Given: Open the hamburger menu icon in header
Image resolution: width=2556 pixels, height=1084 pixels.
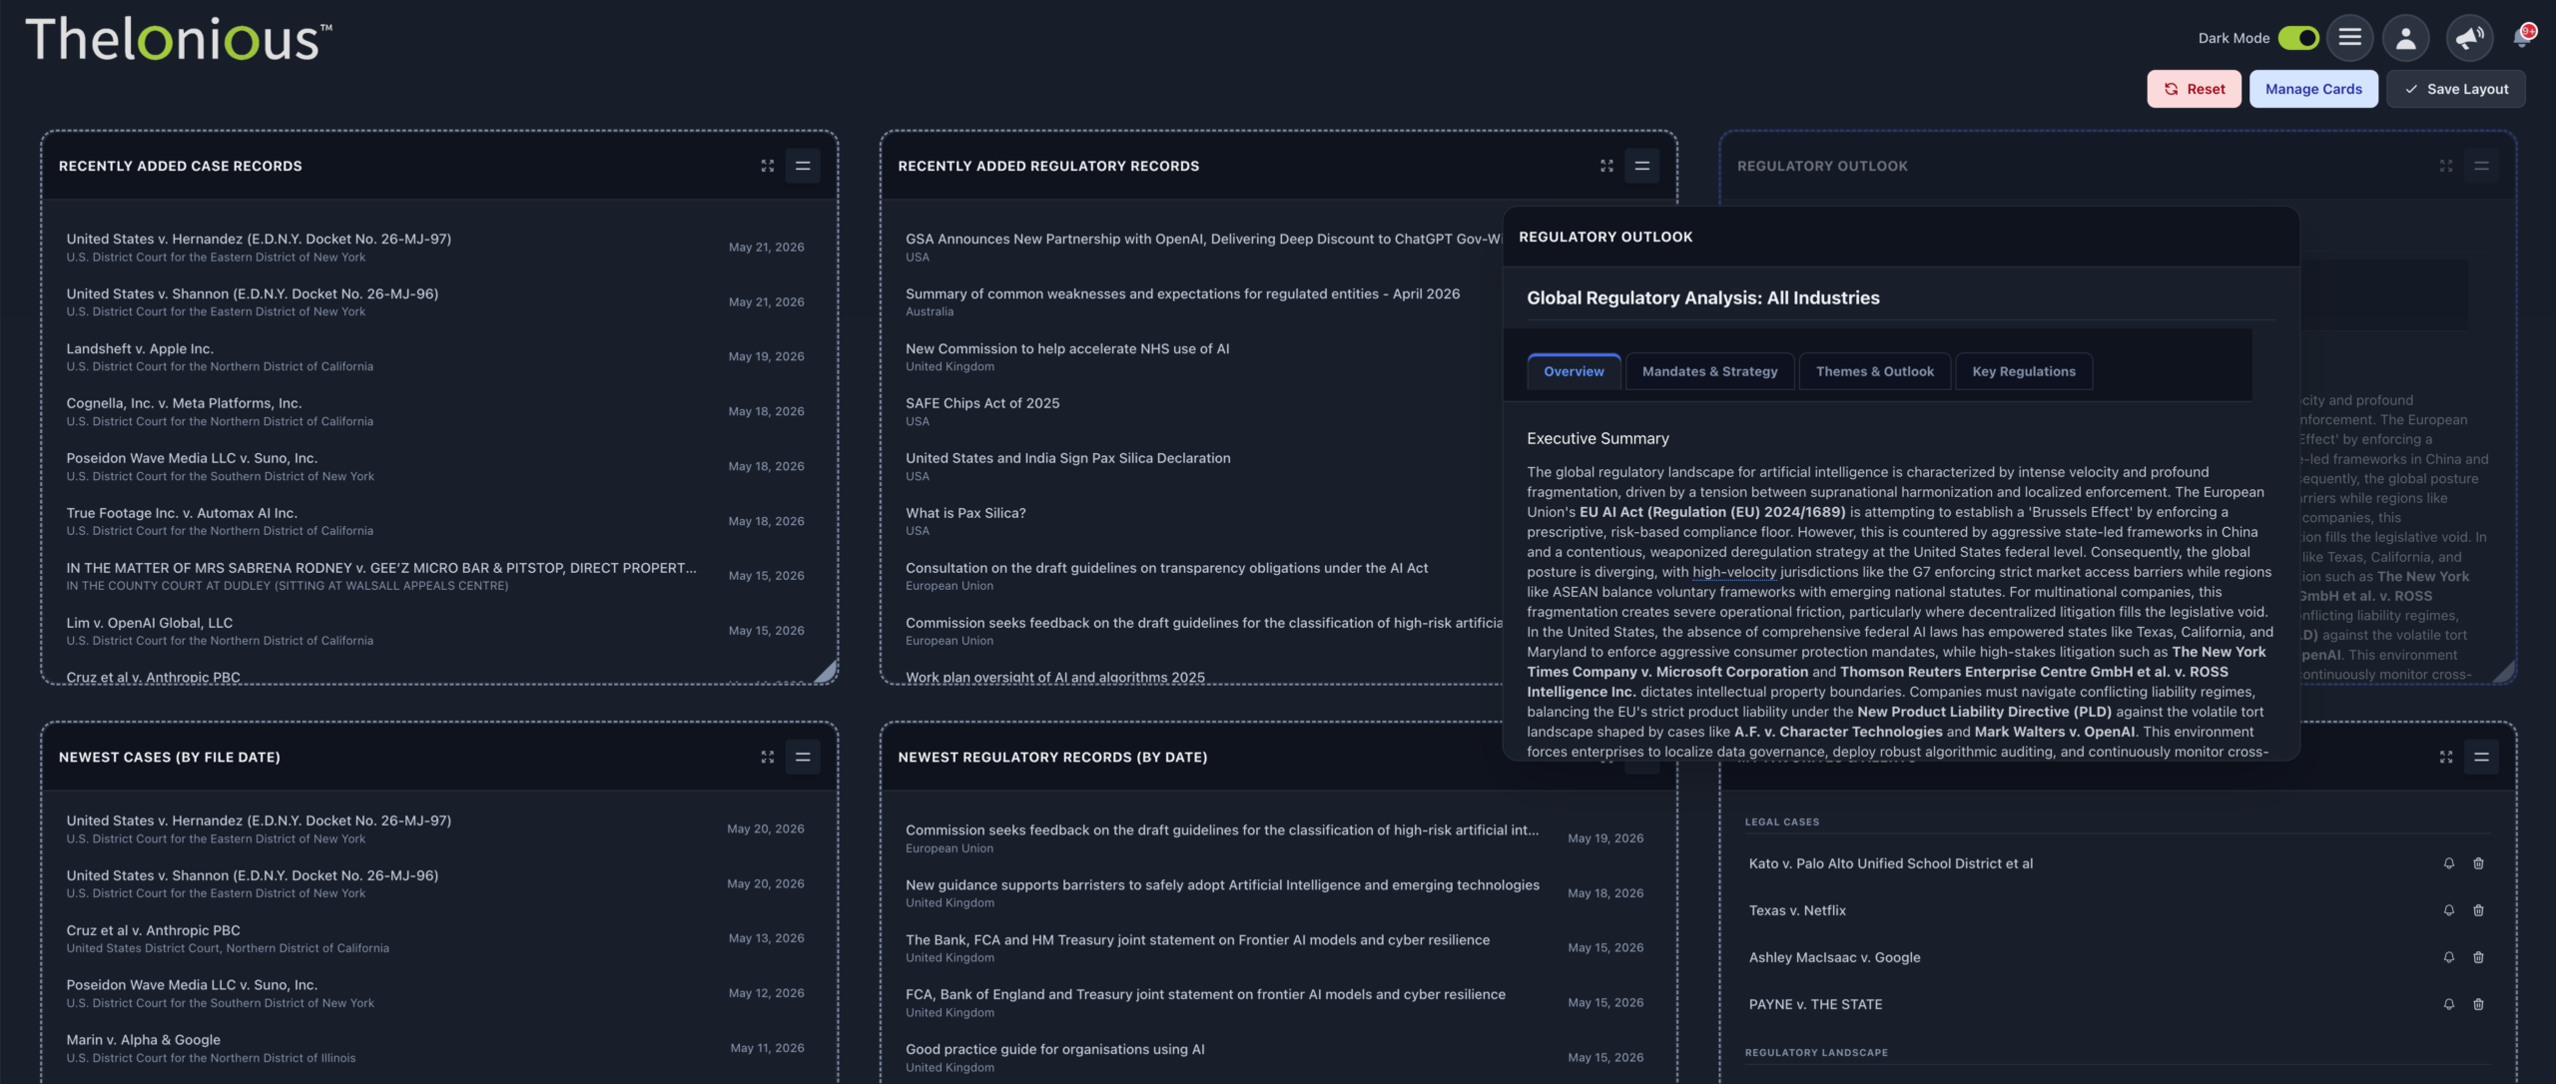Looking at the screenshot, I should [2350, 38].
